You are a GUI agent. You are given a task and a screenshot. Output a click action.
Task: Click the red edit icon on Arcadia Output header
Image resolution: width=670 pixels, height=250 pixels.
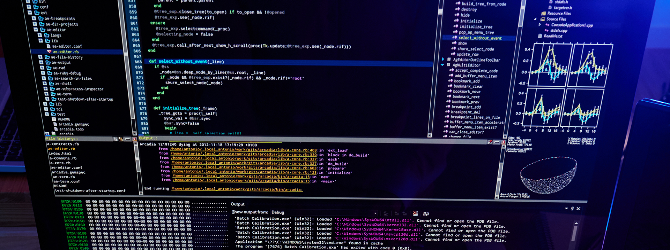coord(490,142)
